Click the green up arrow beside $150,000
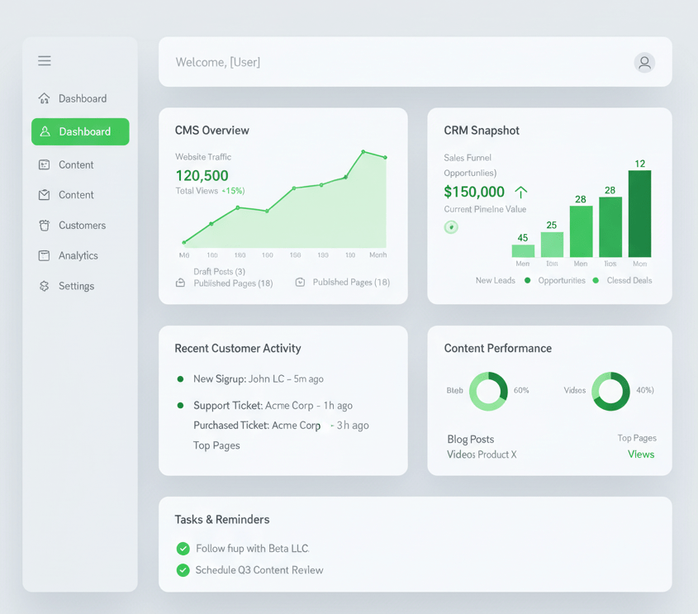This screenshot has width=698, height=614. click(x=520, y=192)
